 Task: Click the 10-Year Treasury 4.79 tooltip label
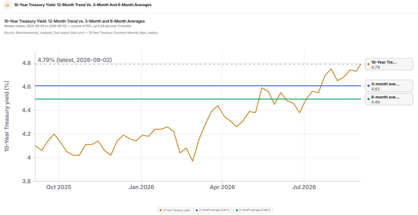coord(389,64)
